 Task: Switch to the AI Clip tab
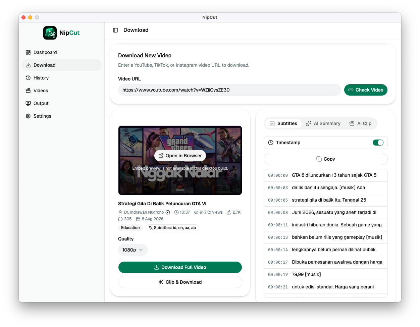[x=360, y=123]
